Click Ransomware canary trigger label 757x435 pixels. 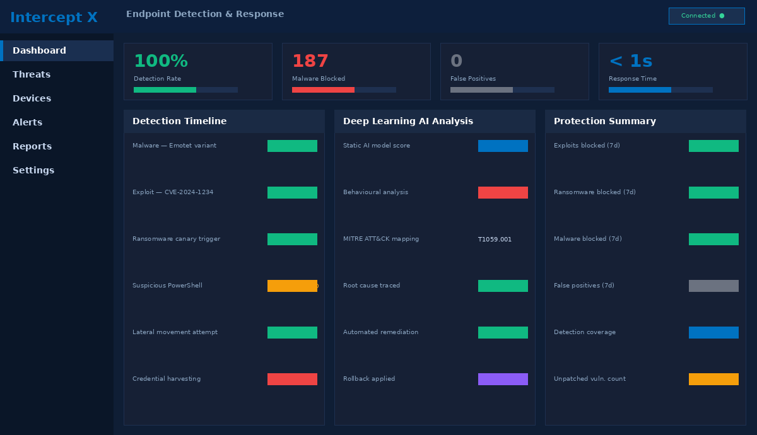176,239
